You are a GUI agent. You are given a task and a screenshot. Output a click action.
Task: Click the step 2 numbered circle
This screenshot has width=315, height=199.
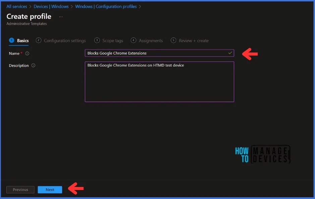point(38,40)
